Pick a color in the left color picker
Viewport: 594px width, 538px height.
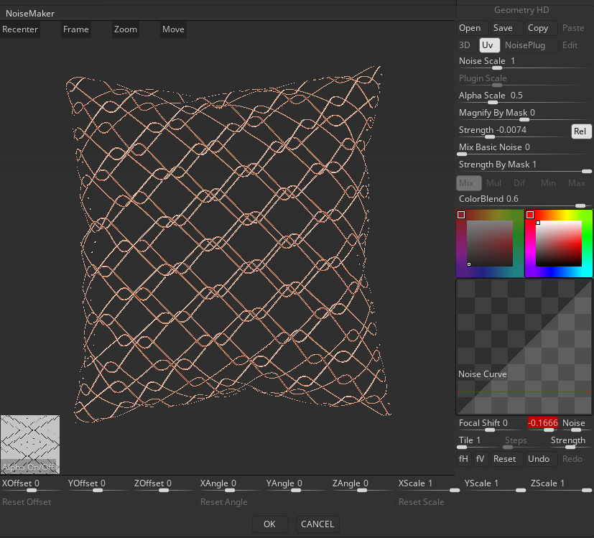490,244
